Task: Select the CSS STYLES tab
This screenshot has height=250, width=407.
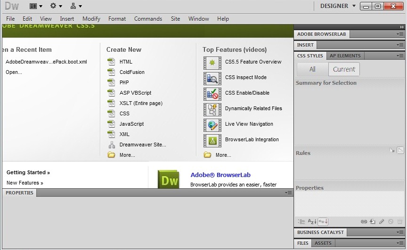Action: pos(310,56)
